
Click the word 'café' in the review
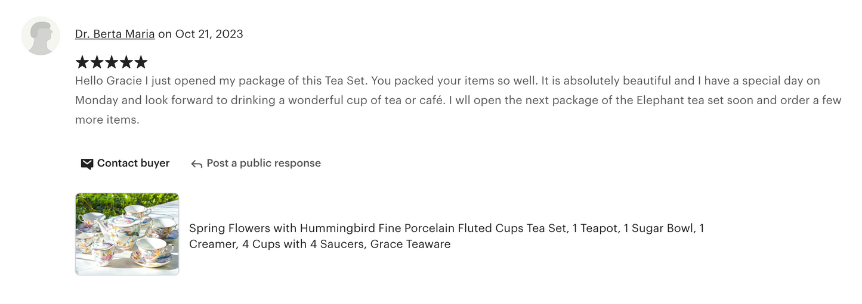click(x=430, y=100)
